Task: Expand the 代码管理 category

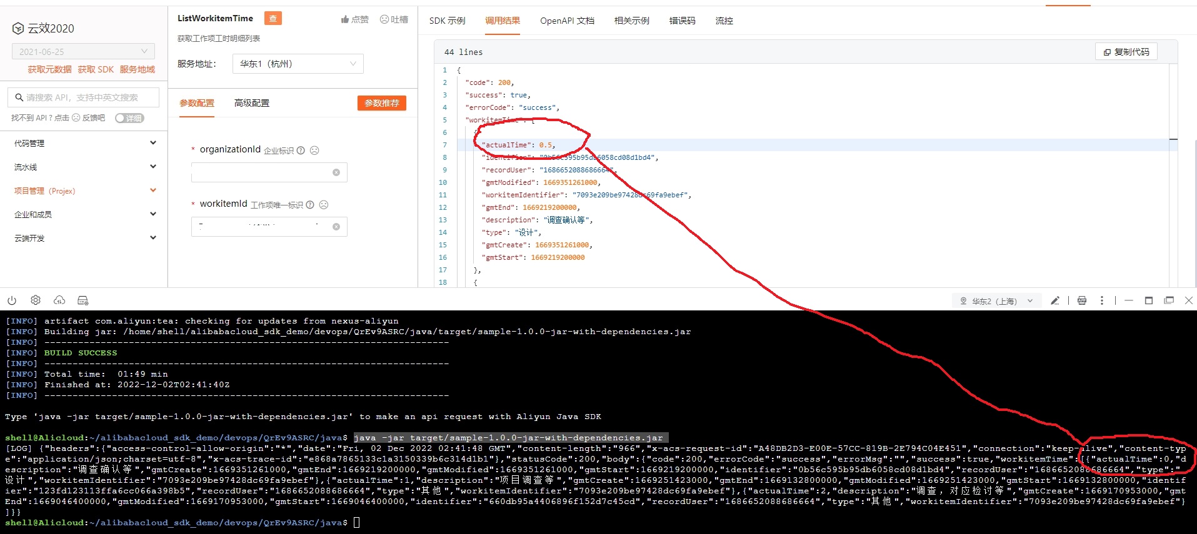Action: tap(84, 143)
